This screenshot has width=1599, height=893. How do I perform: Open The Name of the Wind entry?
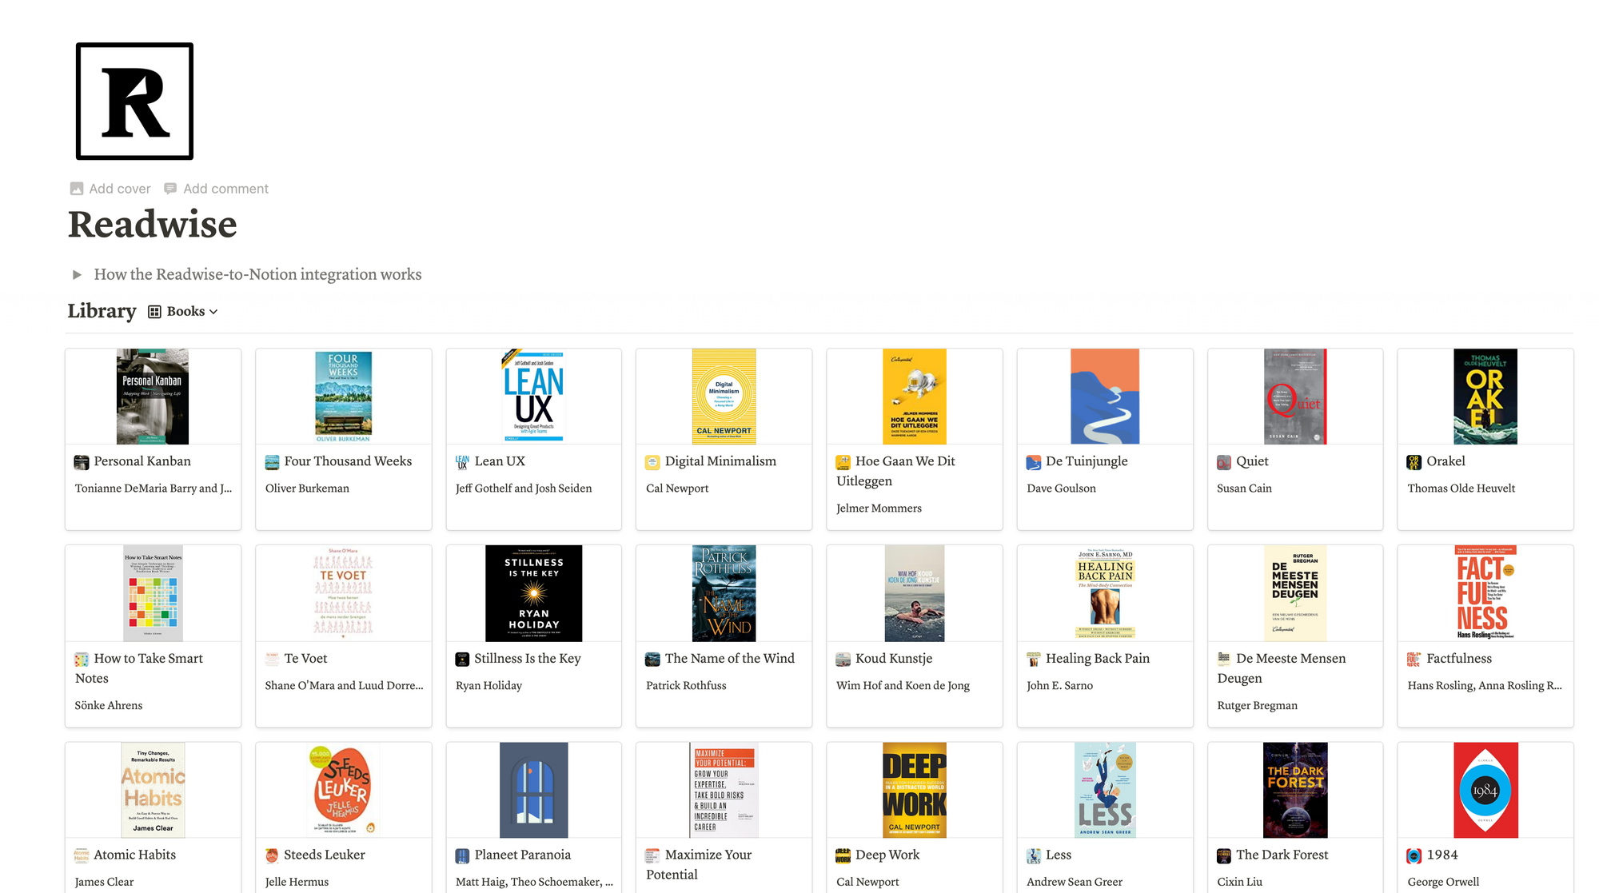click(729, 658)
